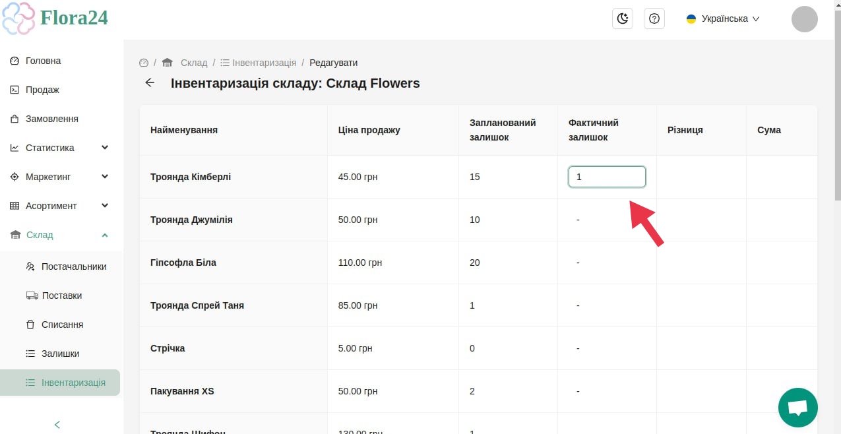The image size is (841, 434).
Task: Toggle dark mode moon icon
Action: (623, 18)
